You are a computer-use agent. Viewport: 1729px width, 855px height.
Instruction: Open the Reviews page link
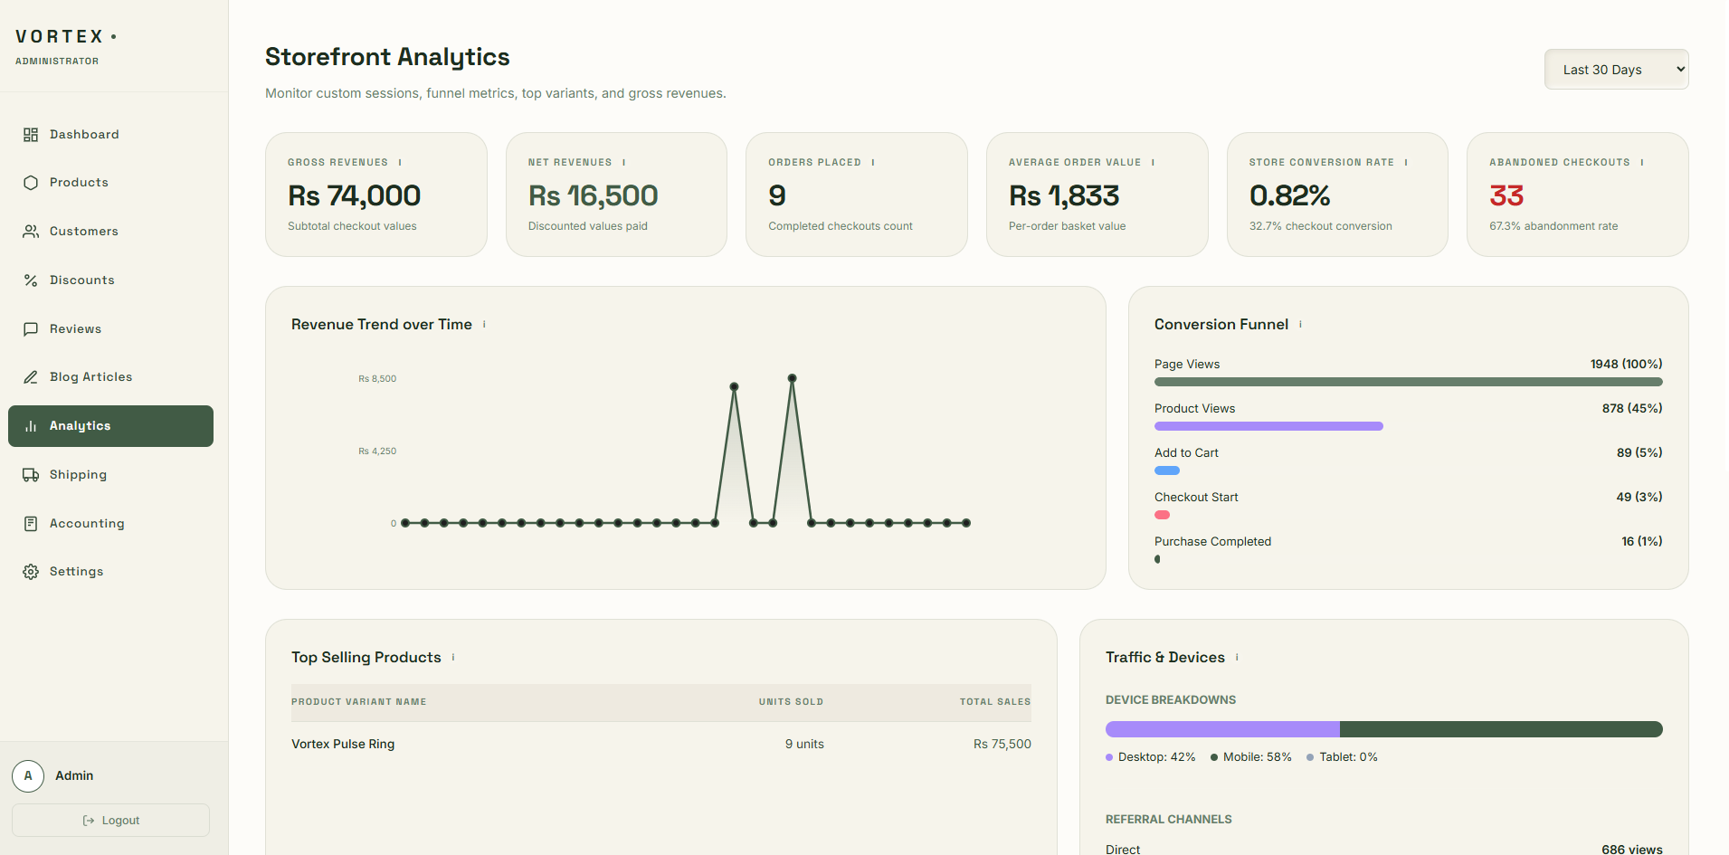click(x=110, y=329)
